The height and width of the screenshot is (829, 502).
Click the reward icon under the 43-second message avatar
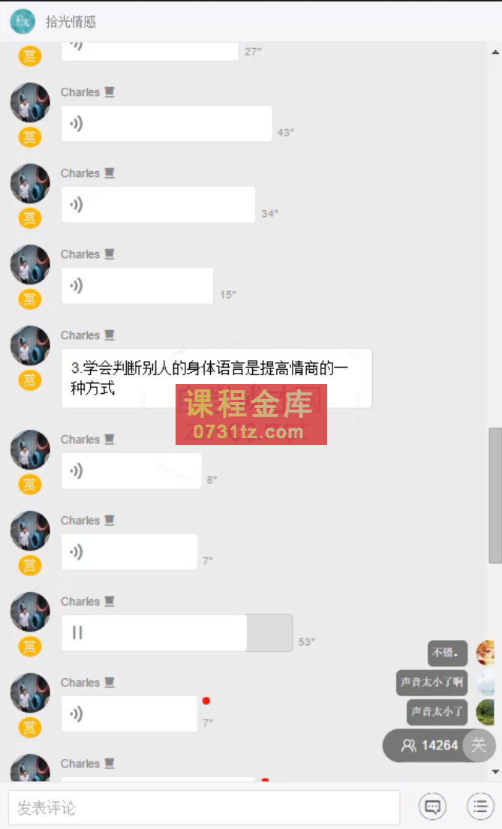29,137
